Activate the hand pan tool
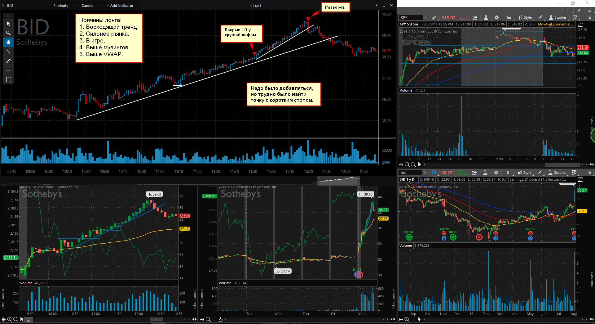 pyautogui.click(x=8, y=42)
